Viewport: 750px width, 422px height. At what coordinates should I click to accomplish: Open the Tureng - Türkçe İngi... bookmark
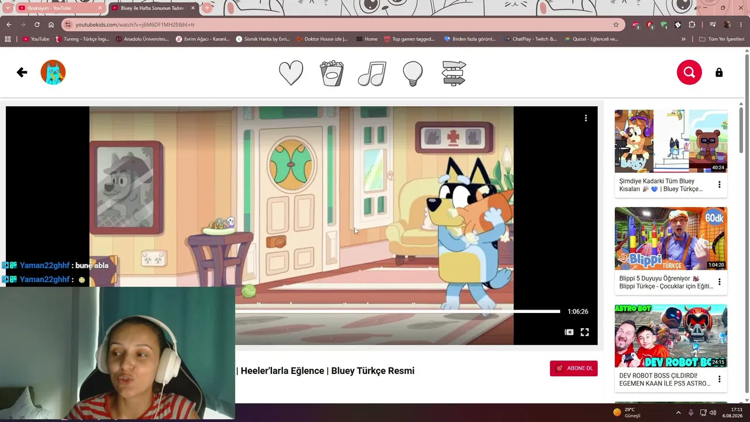(82, 39)
